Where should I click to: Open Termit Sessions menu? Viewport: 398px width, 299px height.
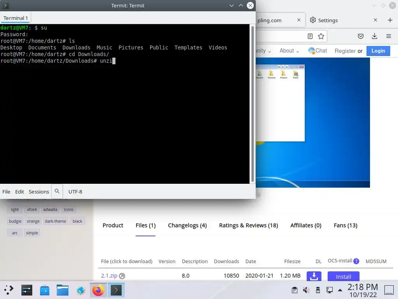tap(39, 192)
